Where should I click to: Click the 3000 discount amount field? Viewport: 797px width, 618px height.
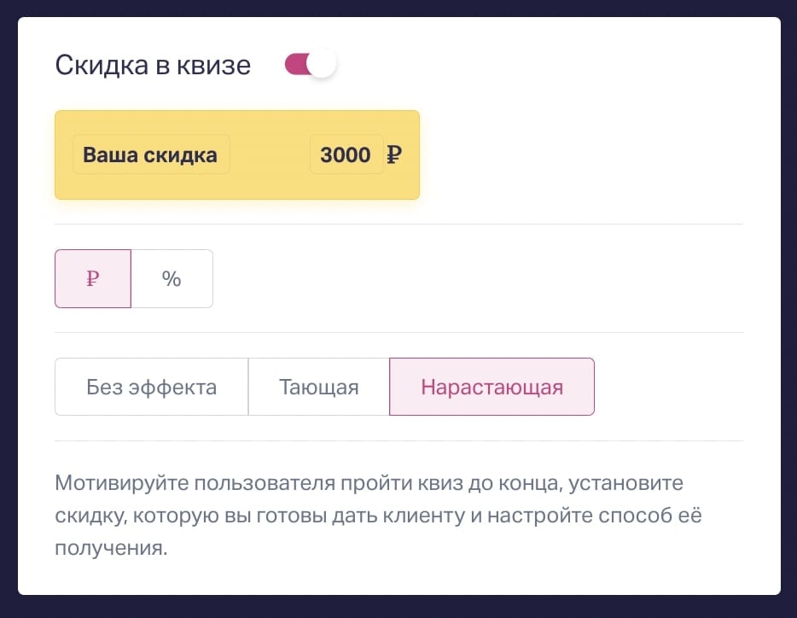click(346, 155)
